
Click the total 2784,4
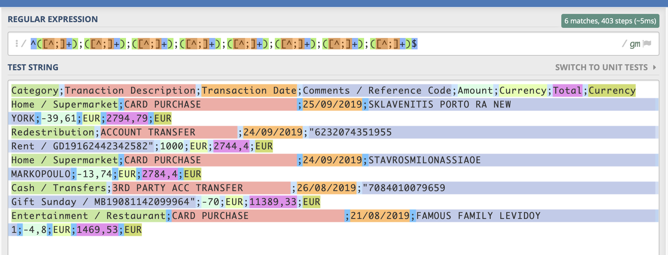click(160, 174)
